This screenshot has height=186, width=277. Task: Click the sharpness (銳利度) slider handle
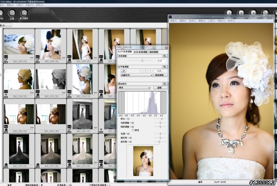159,142
